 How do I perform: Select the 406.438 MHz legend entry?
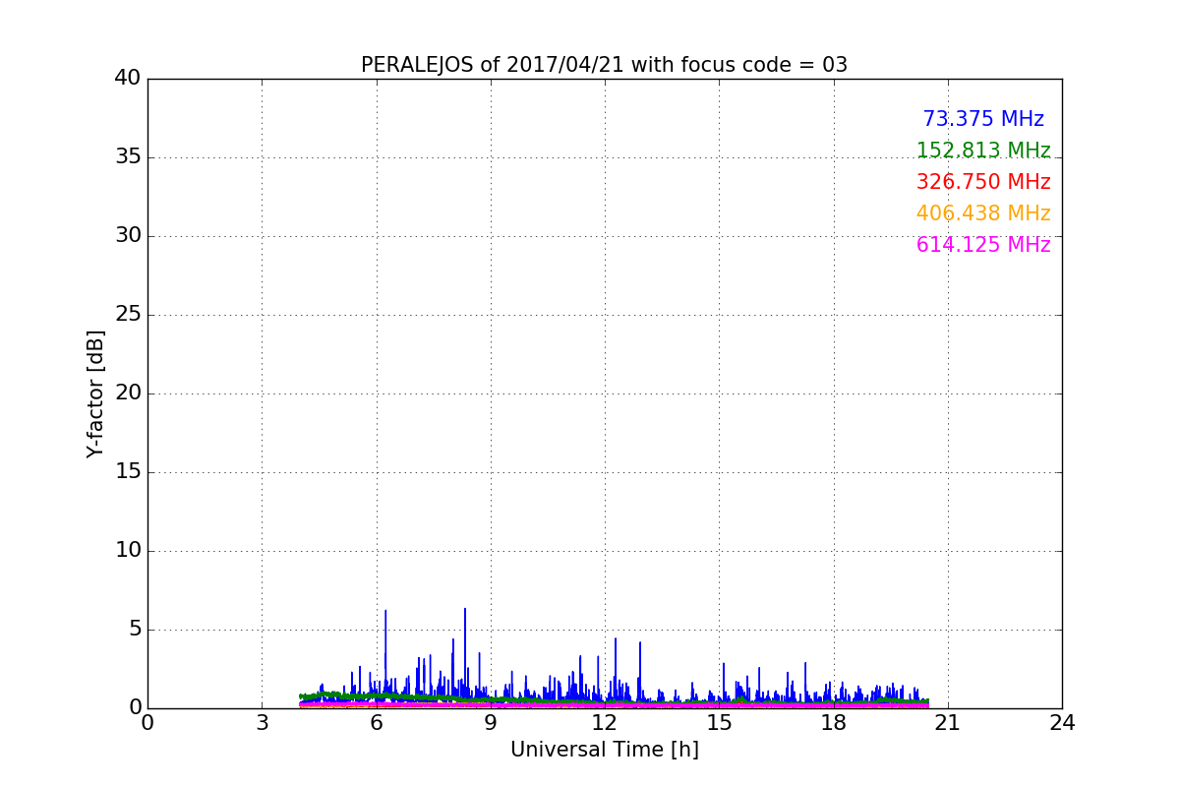pyautogui.click(x=983, y=213)
